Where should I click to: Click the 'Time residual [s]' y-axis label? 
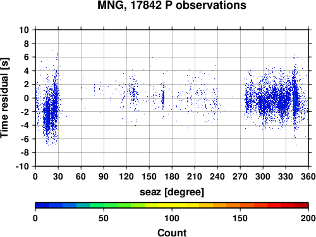coord(4,98)
